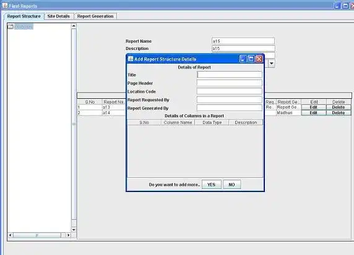
Task: Focus the Page Header input field
Action: [x=230, y=83]
